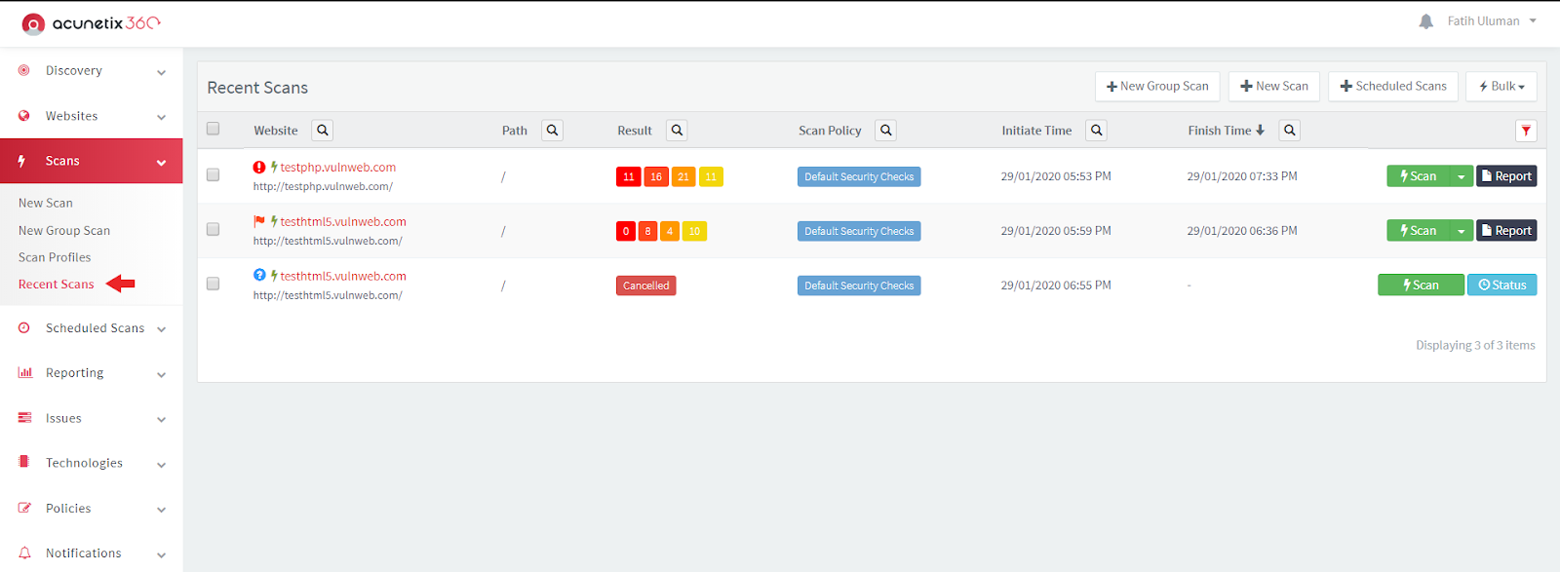This screenshot has width=1560, height=572.
Task: Click the Discovery sidebar icon
Action: [x=24, y=70]
